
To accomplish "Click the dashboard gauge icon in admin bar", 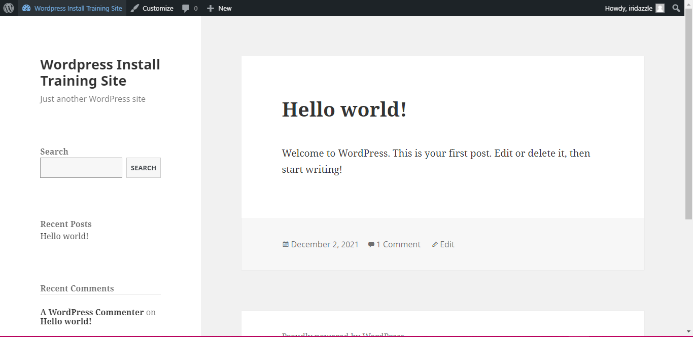I will (26, 8).
